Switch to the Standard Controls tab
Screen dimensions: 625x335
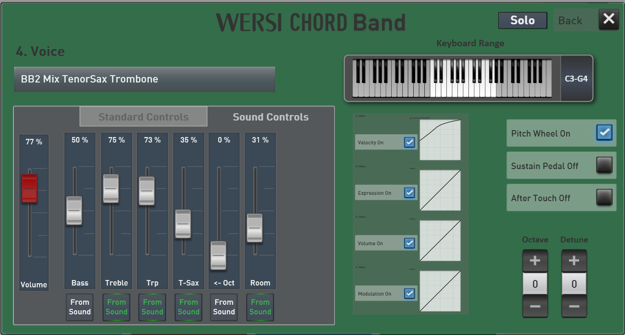tap(143, 117)
